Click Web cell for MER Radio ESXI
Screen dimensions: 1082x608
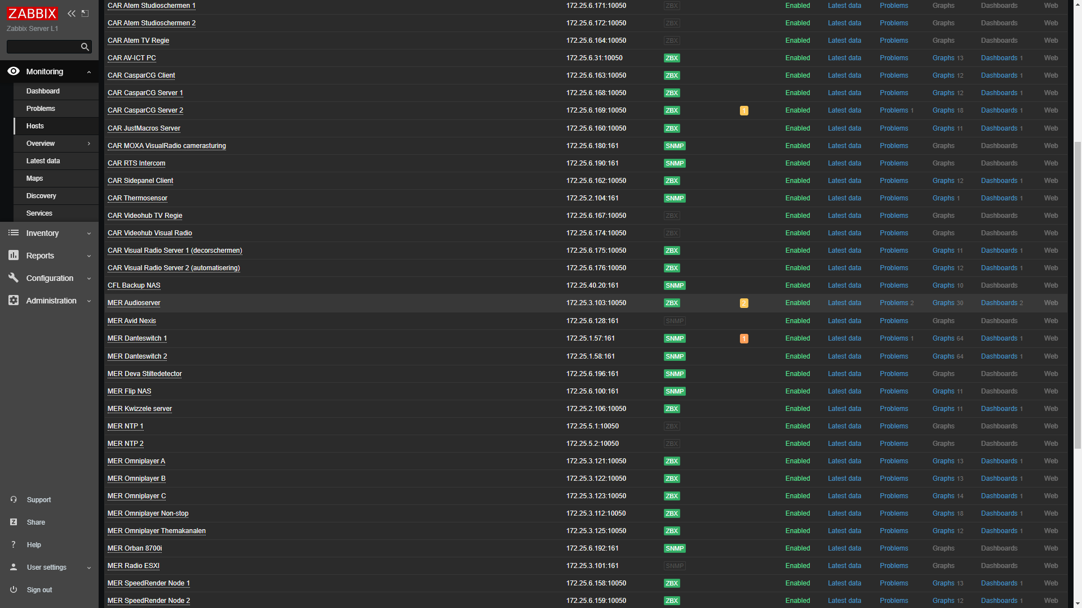(1050, 566)
